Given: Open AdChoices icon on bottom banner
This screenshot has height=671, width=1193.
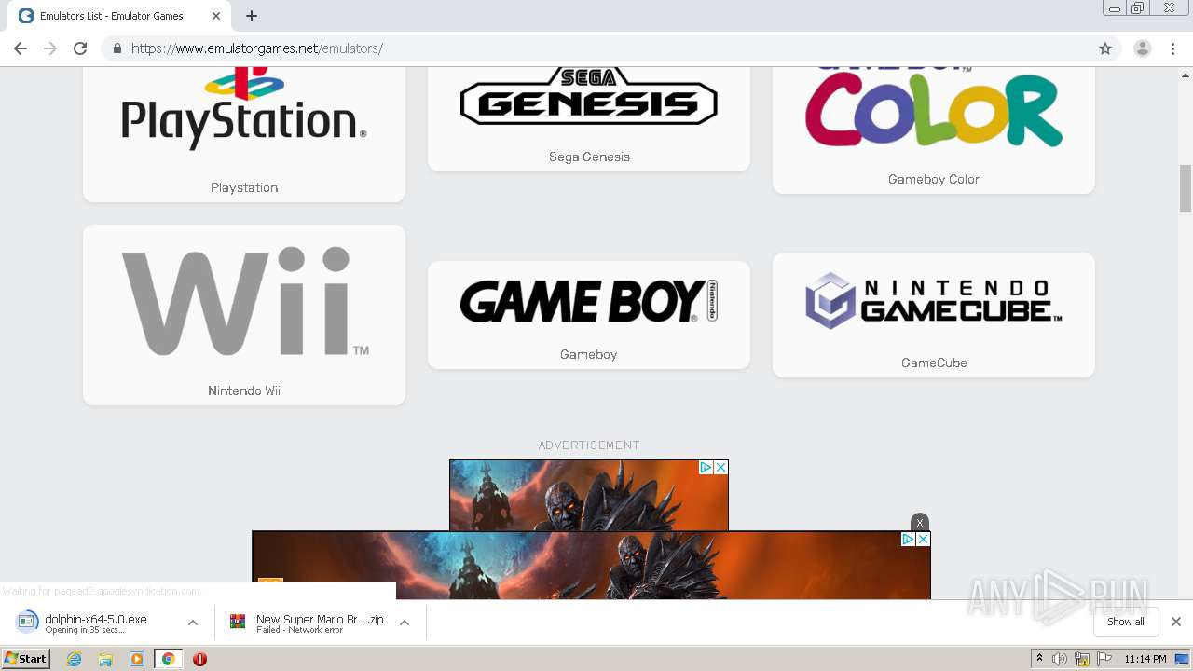Looking at the screenshot, I should click(908, 540).
